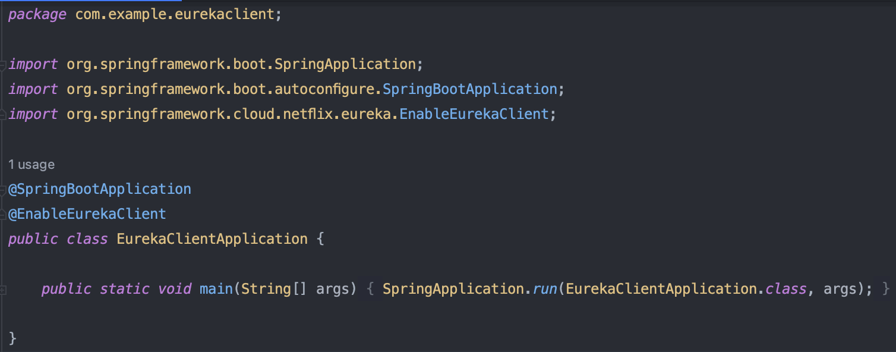Viewport: 896px width, 352px height.
Task: Click 'SpringApplication' in the first import line
Action: click(x=345, y=64)
